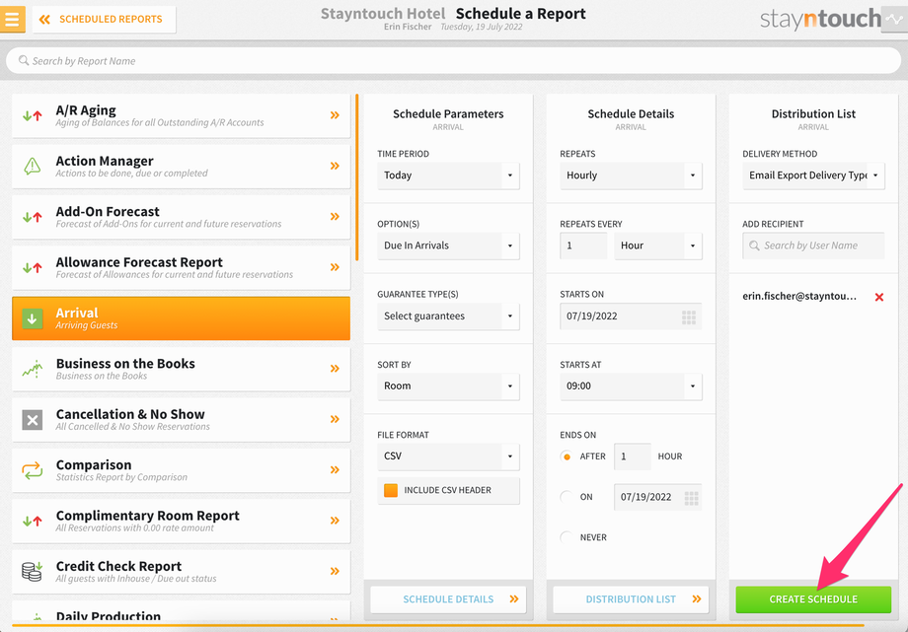Click the Search by User Name field

click(x=813, y=246)
